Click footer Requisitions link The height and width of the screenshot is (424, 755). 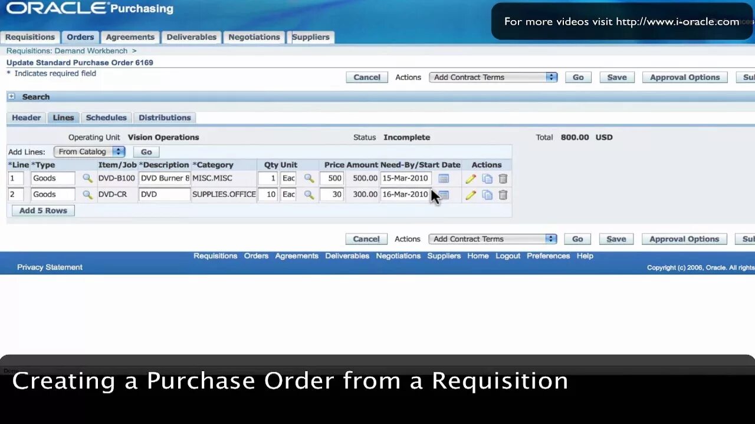[x=215, y=256]
